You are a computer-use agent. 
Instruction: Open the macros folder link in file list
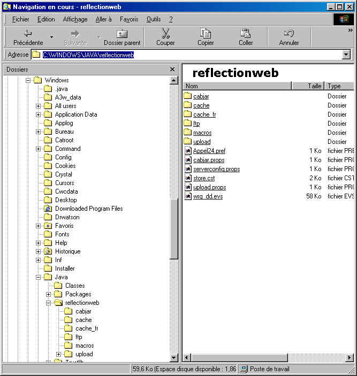[x=202, y=133]
